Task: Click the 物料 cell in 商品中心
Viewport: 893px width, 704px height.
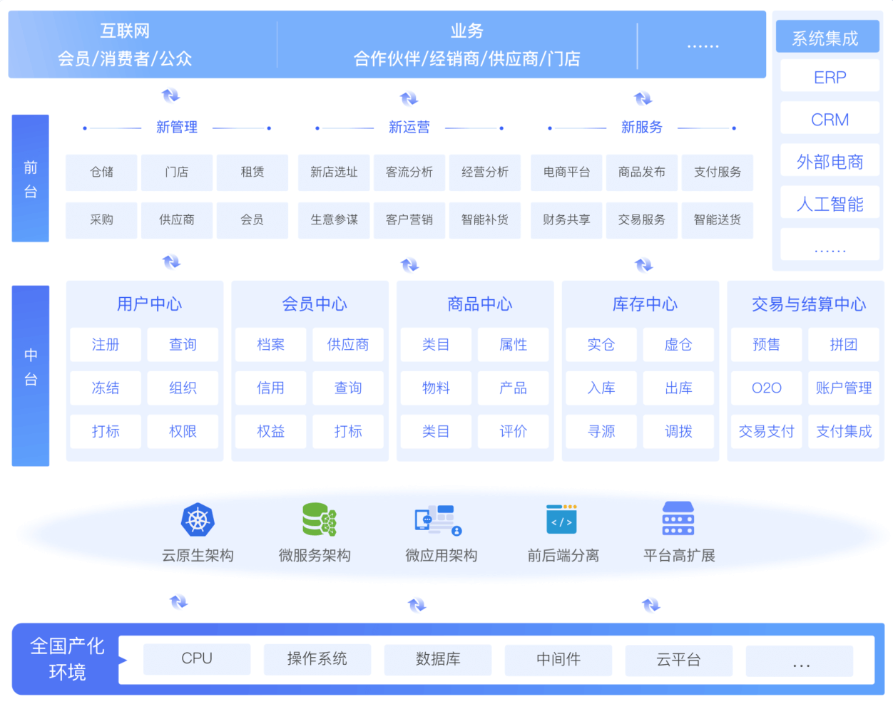Action: 436,388
